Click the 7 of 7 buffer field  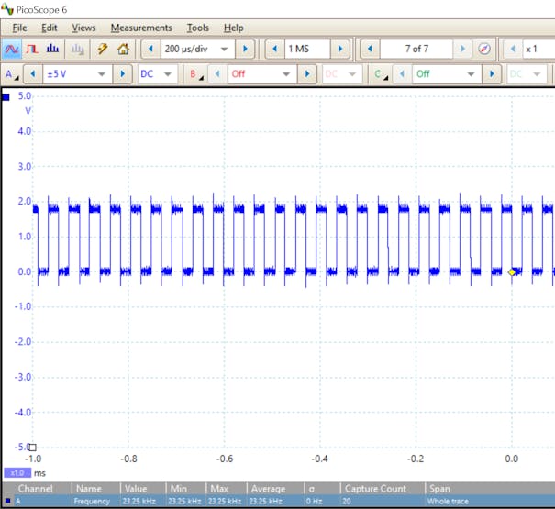(416, 49)
